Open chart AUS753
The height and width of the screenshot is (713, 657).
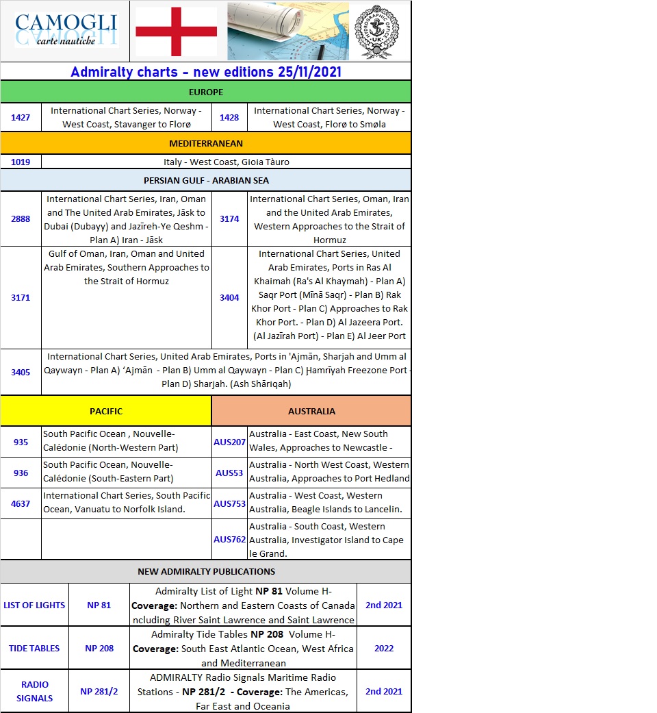click(x=229, y=504)
